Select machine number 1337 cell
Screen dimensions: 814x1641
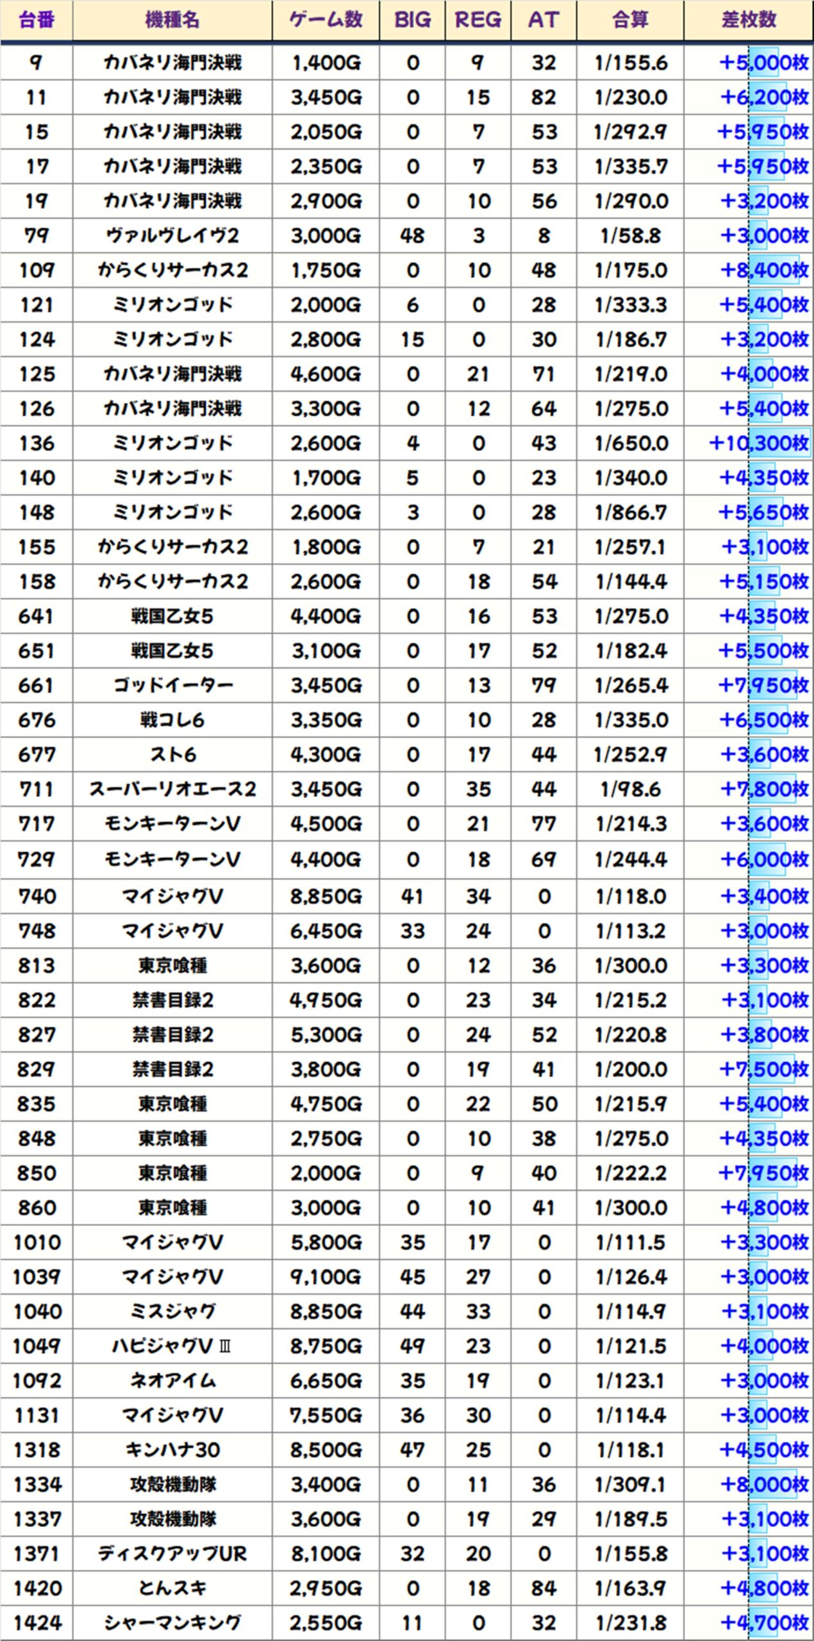coord(37,1519)
